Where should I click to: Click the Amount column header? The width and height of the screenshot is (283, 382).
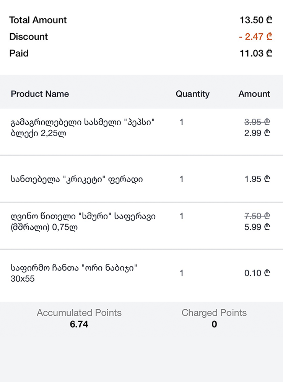click(254, 94)
